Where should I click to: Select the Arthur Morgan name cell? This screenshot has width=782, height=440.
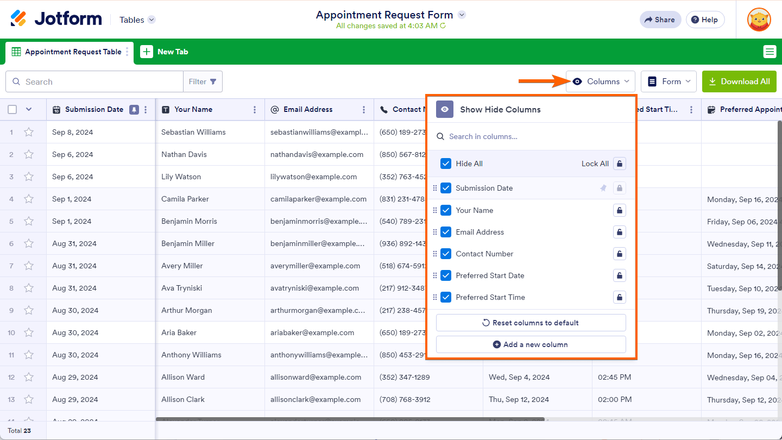pos(210,310)
